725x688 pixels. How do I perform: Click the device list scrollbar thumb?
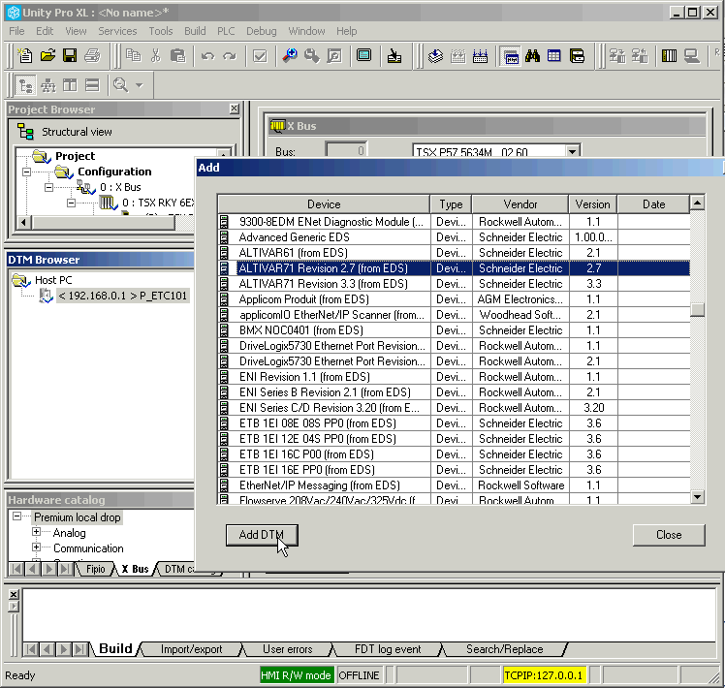coord(697,309)
